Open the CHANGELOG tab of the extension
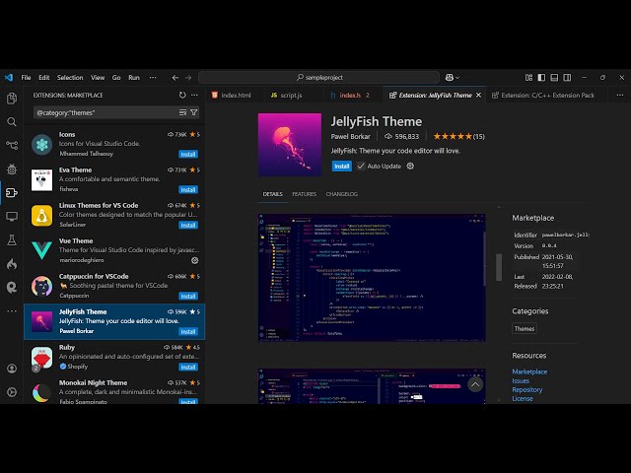 (x=341, y=194)
